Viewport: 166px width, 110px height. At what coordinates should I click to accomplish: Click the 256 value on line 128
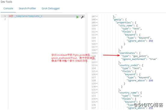click(151, 81)
